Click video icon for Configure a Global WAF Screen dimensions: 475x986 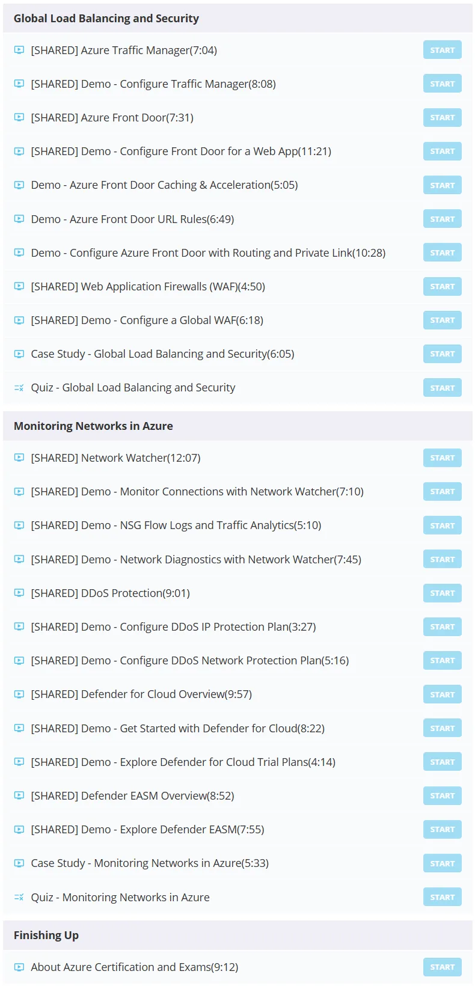tap(19, 320)
